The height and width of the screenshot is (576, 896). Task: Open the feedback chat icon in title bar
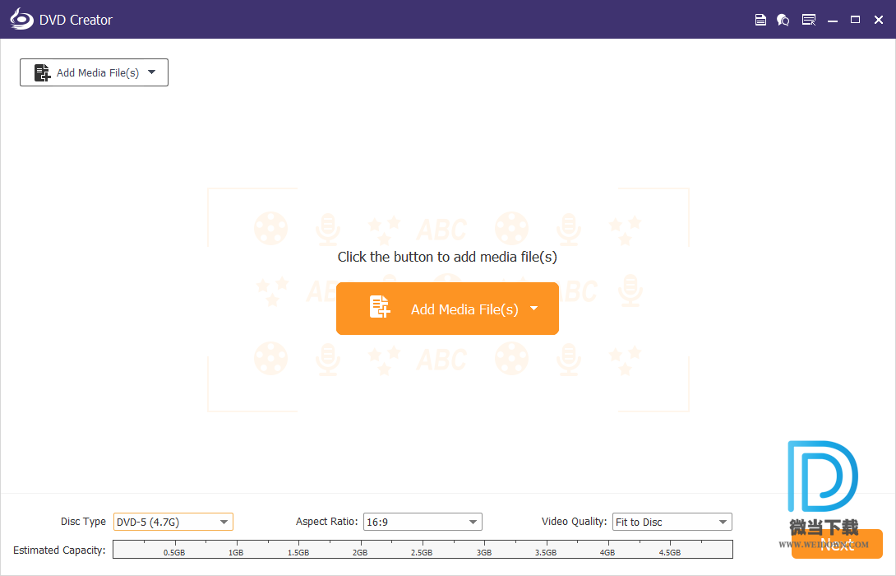click(x=783, y=20)
